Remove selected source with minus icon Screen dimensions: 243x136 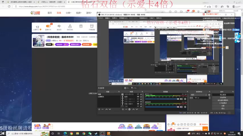[x=126, y=109]
